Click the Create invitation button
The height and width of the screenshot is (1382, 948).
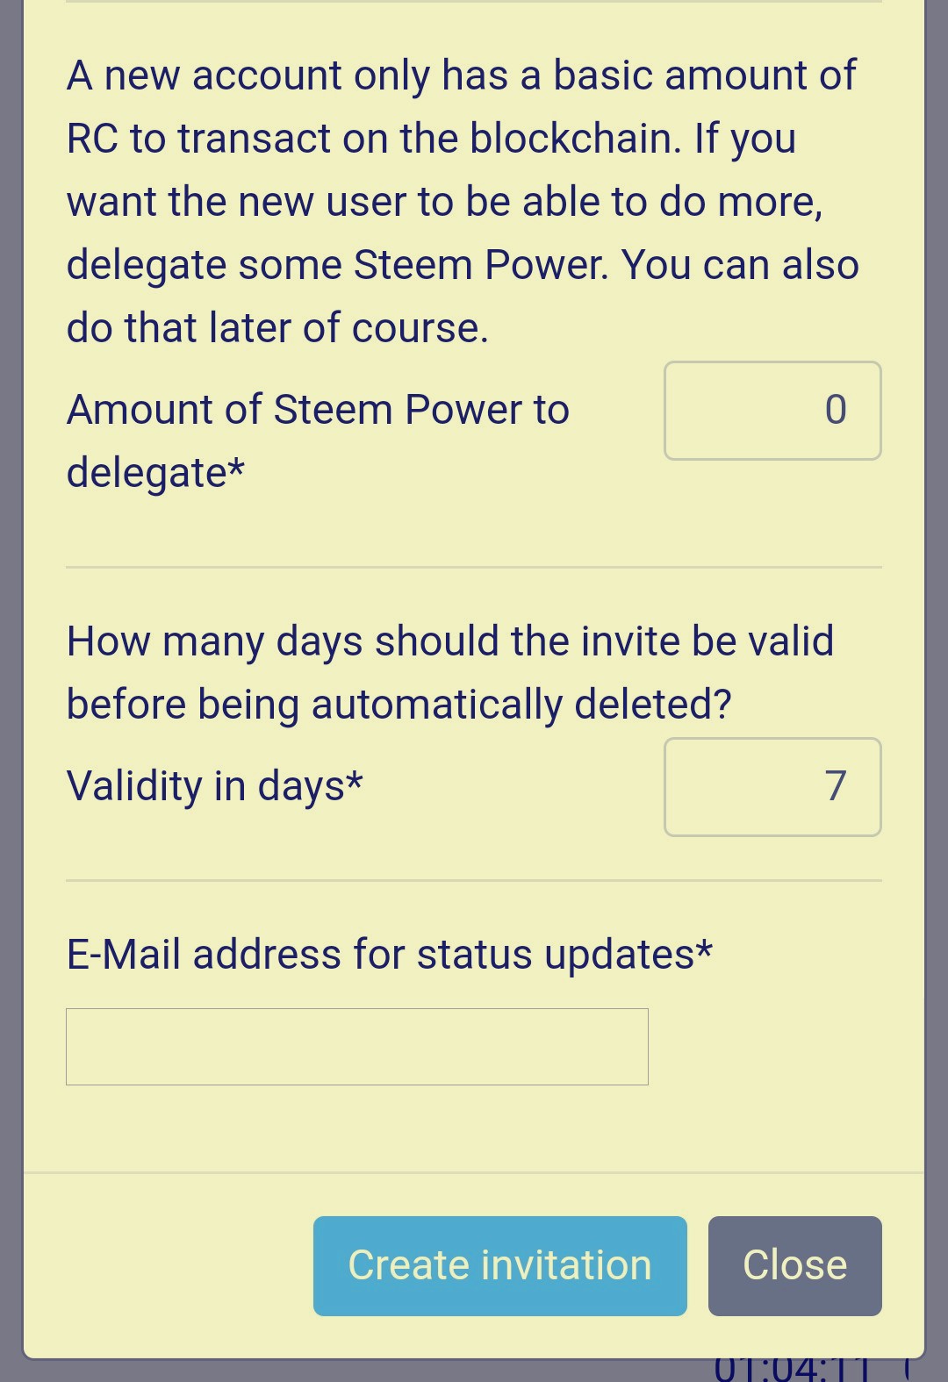pos(499,1265)
